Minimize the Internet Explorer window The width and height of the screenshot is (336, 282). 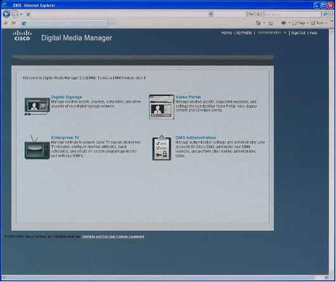(317, 5)
